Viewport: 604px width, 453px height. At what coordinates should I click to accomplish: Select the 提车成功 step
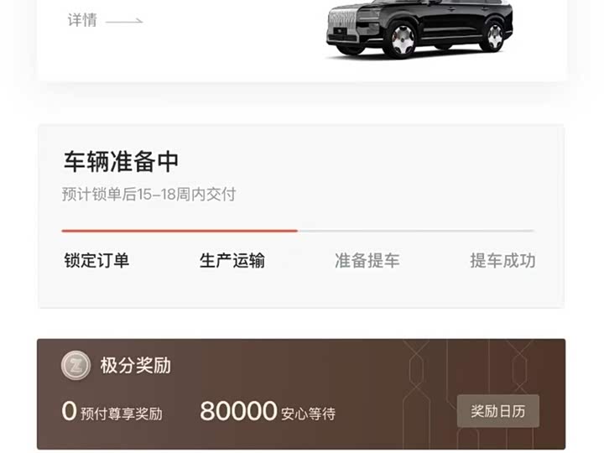[x=502, y=260]
